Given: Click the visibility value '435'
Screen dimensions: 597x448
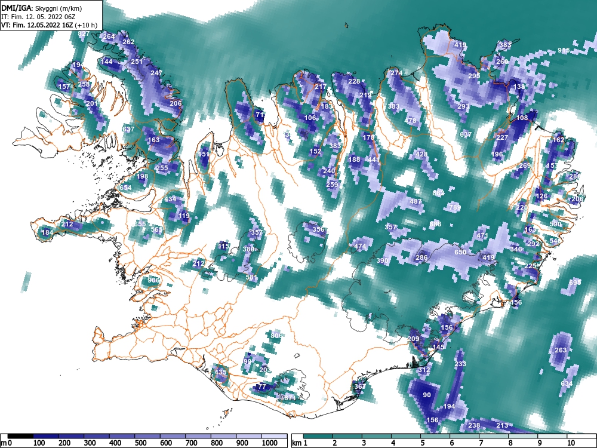Looking at the screenshot, I should (221, 372).
